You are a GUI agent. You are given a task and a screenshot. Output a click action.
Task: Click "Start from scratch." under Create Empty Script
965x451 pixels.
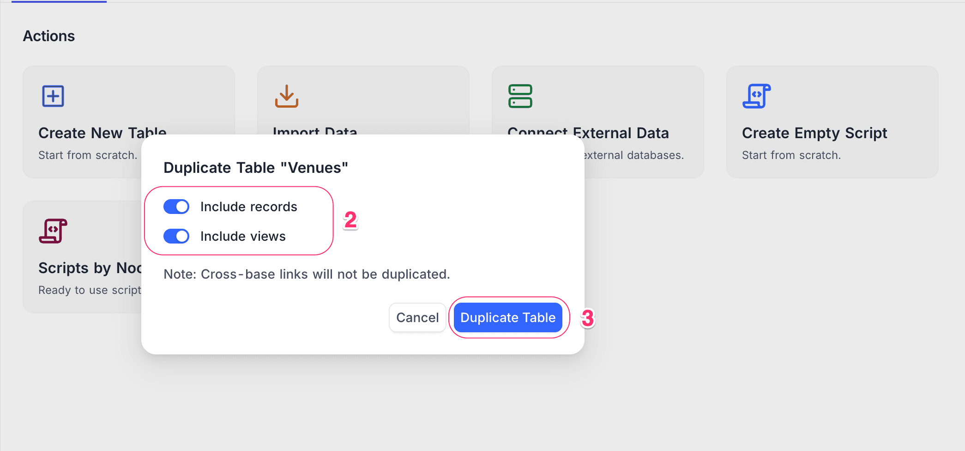point(791,155)
